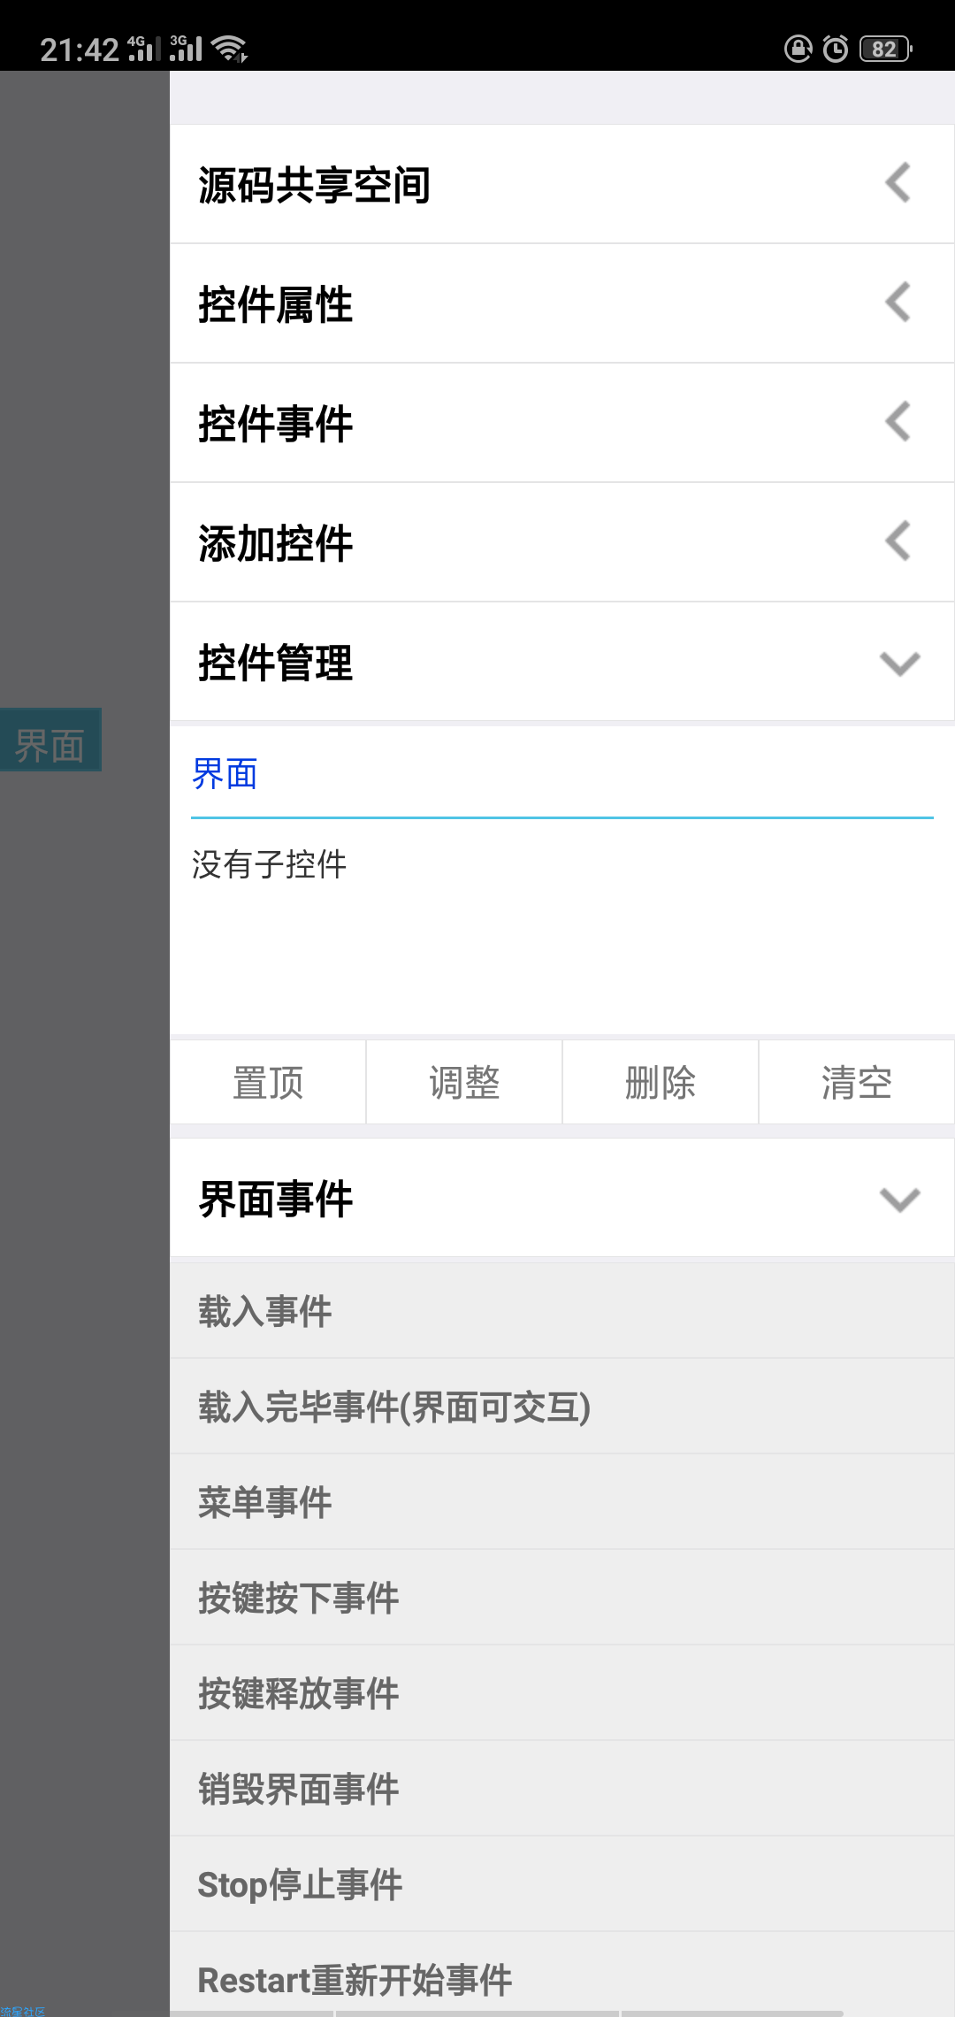
Task: Expand the 控件事件 section chevron
Action: pos(898,422)
